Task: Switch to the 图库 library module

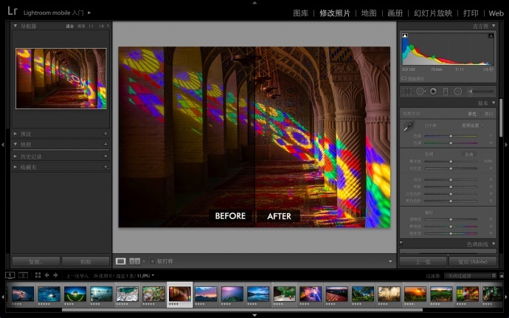Action: click(300, 13)
